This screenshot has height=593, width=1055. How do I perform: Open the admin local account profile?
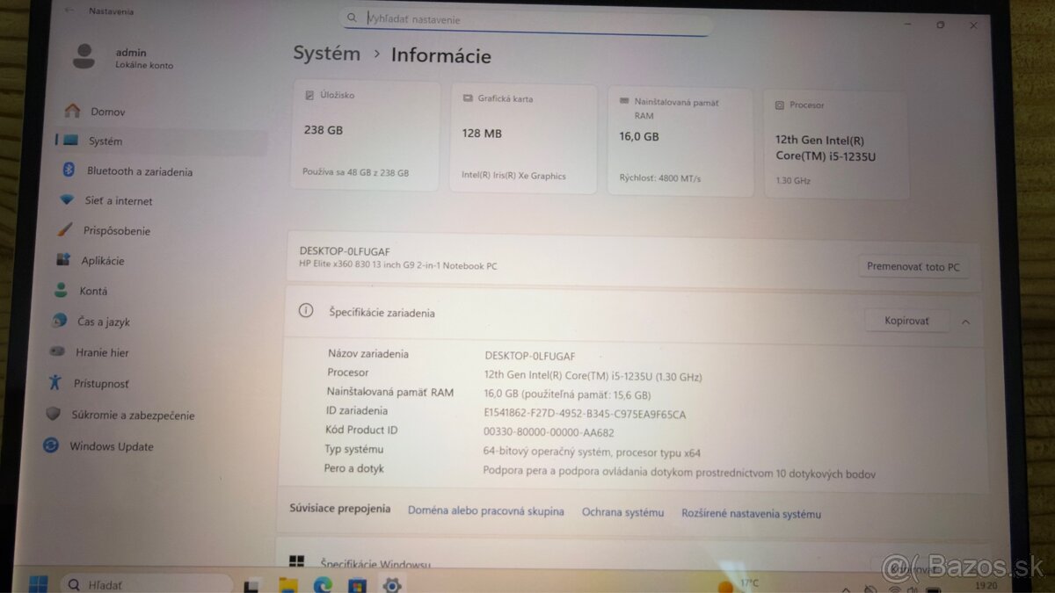coord(123,58)
